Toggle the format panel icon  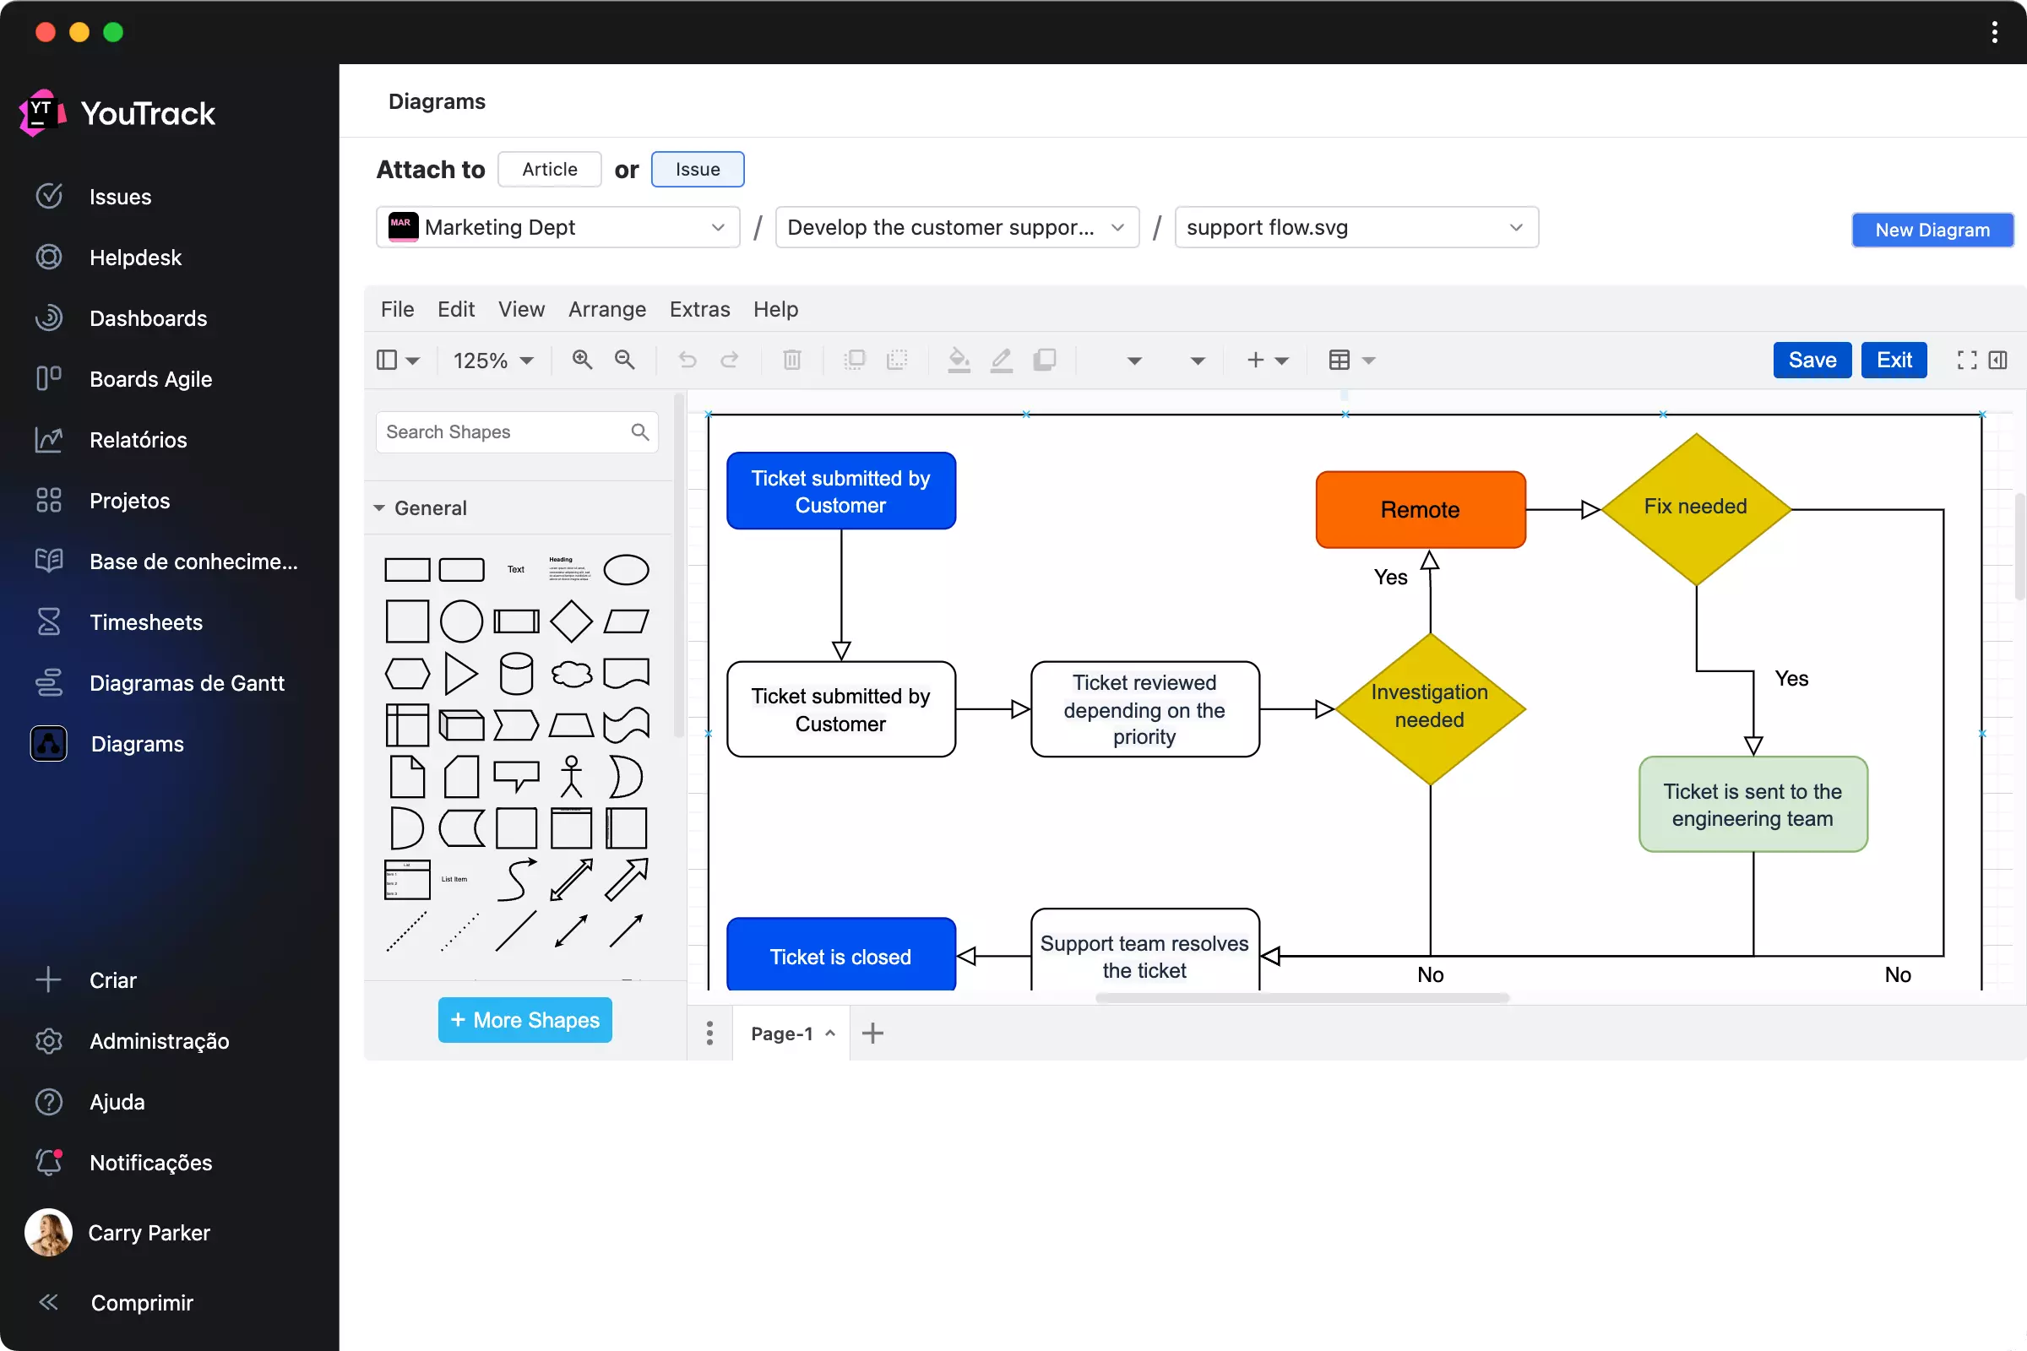(x=1997, y=361)
